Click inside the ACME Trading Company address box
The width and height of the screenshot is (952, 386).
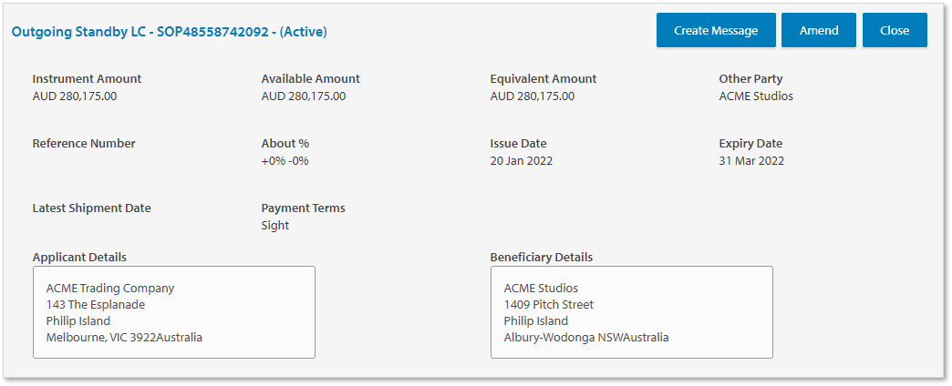pos(174,312)
